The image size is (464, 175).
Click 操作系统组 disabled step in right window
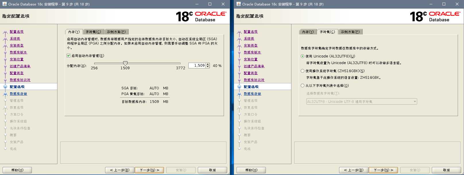[x=252, y=121]
